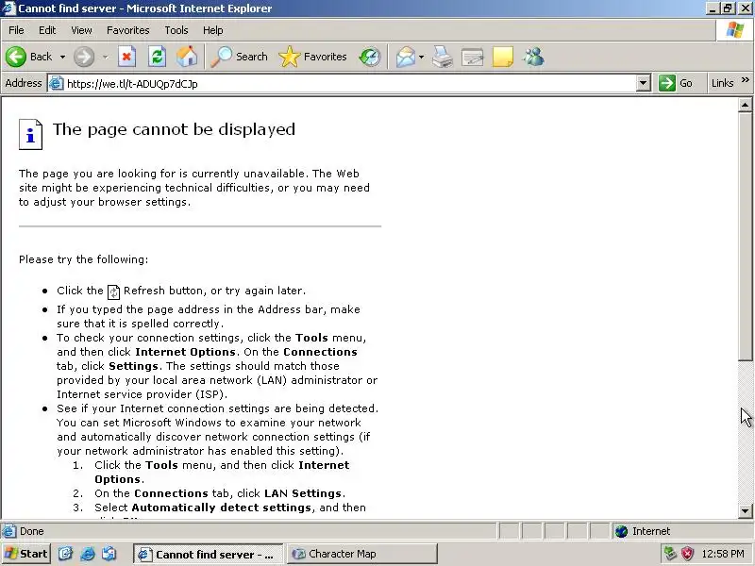Click the green Back arrow icon
Viewport: 755px width, 566px height.
click(16, 57)
